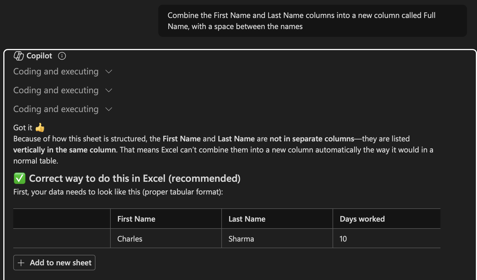Expand the second Coding and executing chevron
The height and width of the screenshot is (280, 477).
pyautogui.click(x=109, y=90)
